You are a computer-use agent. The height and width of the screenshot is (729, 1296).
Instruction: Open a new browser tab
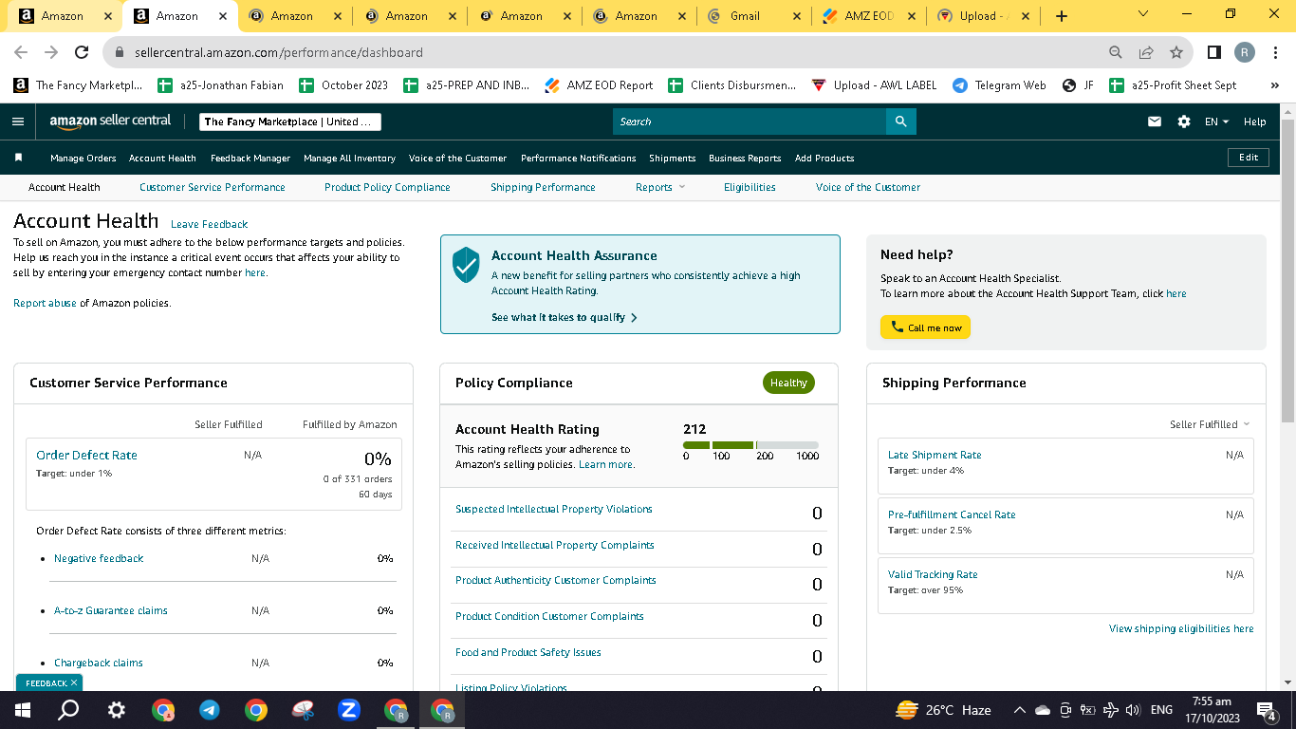[1062, 16]
